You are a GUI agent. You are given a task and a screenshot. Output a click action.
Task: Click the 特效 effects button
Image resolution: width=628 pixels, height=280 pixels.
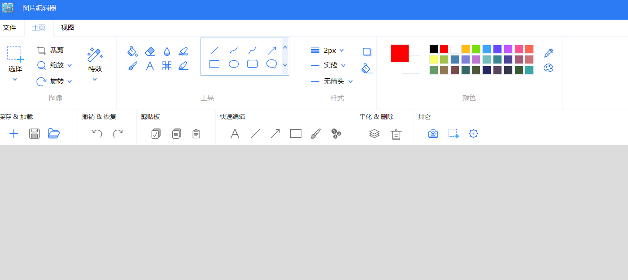tap(95, 59)
